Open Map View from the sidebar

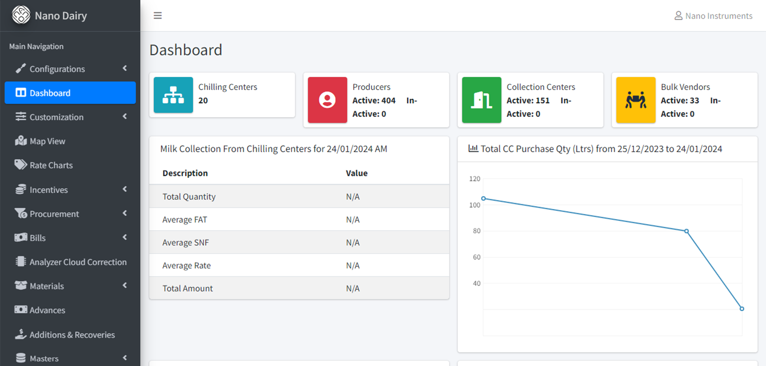pos(47,141)
